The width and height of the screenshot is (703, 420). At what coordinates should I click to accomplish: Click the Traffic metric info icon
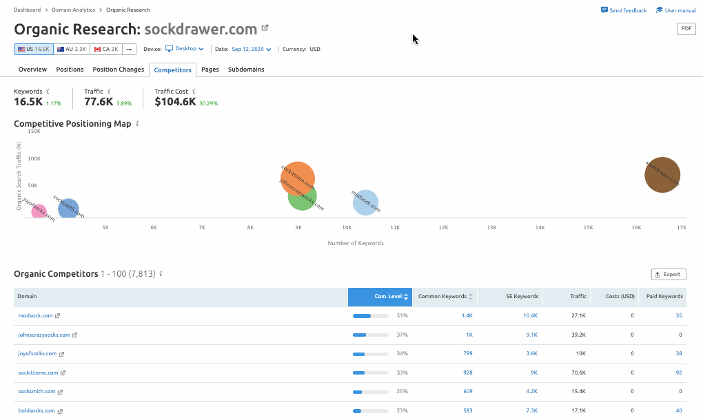pyautogui.click(x=109, y=92)
